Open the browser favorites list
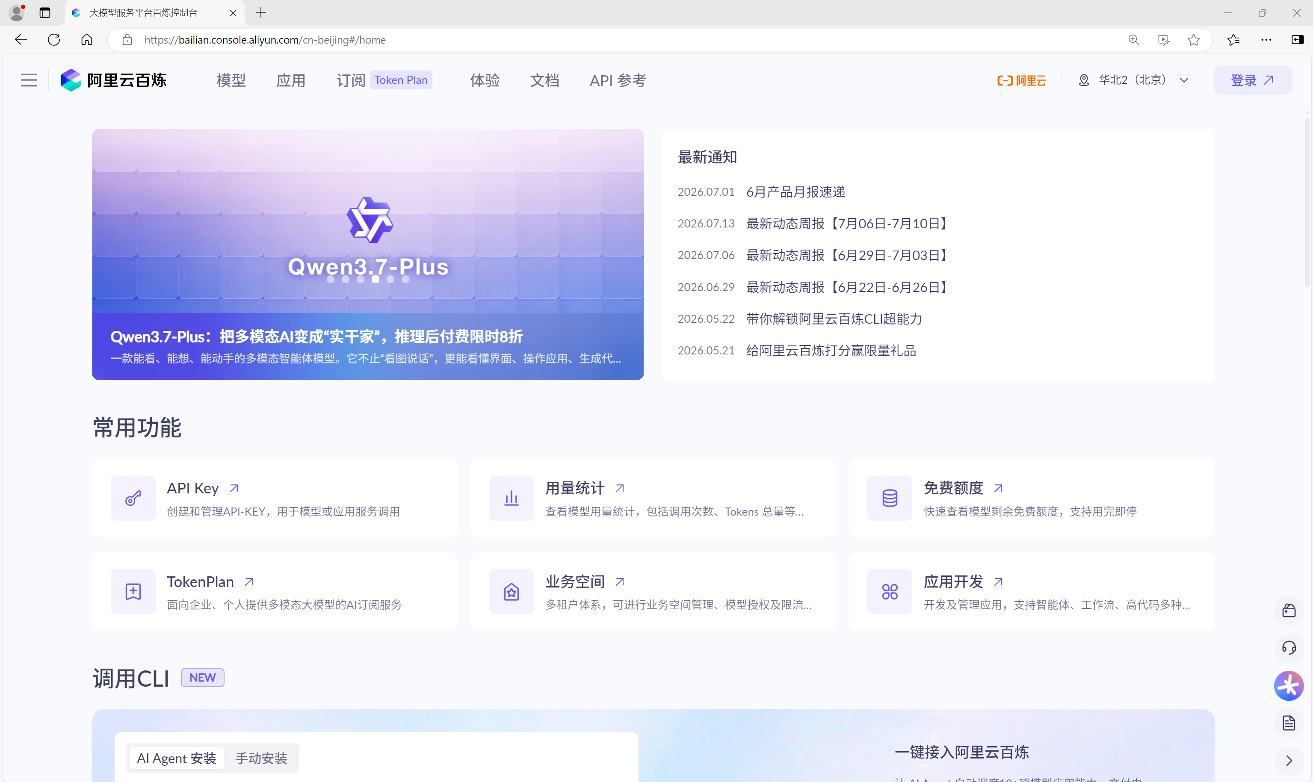Screen dimensions: 1313x782 point(1233,39)
